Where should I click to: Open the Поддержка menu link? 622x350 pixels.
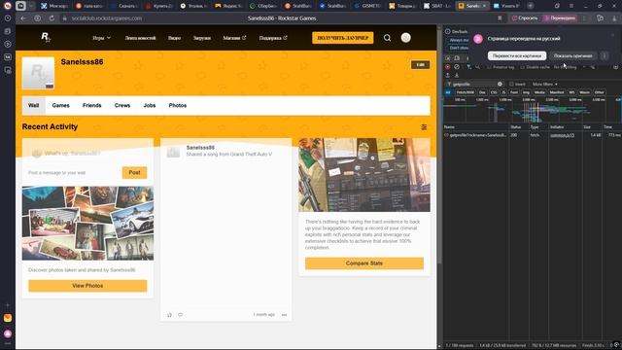point(273,38)
